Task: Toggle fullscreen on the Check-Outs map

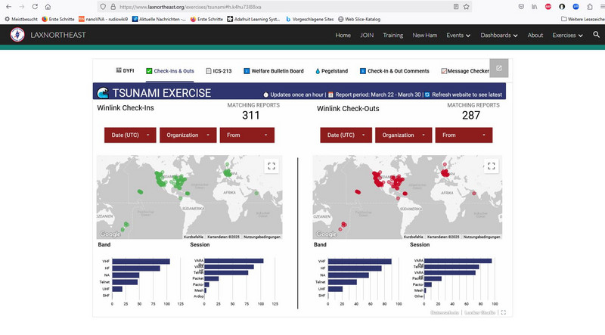Action: click(491, 166)
